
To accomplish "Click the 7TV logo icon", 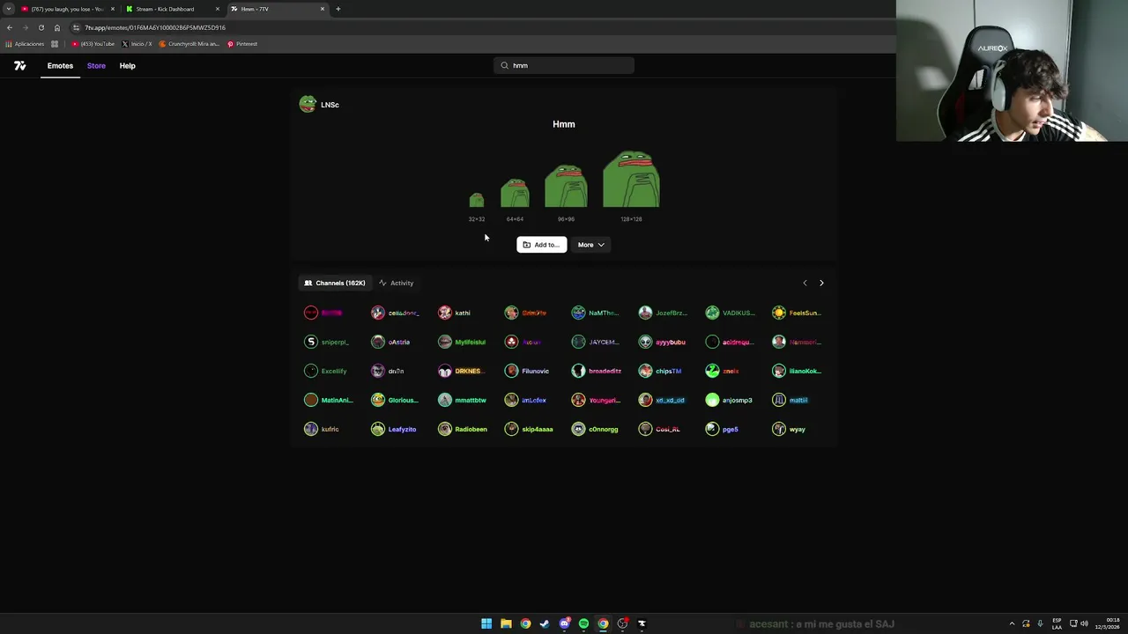I will 19,66.
